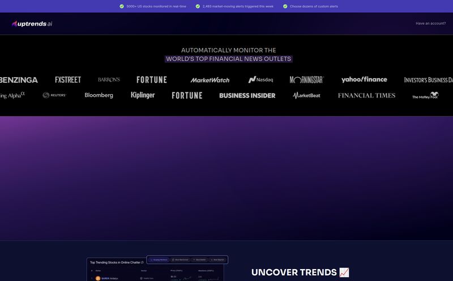This screenshot has height=281, width=453.
Task: Select the 'Automatically Monitor The' heading
Action: pos(229,50)
